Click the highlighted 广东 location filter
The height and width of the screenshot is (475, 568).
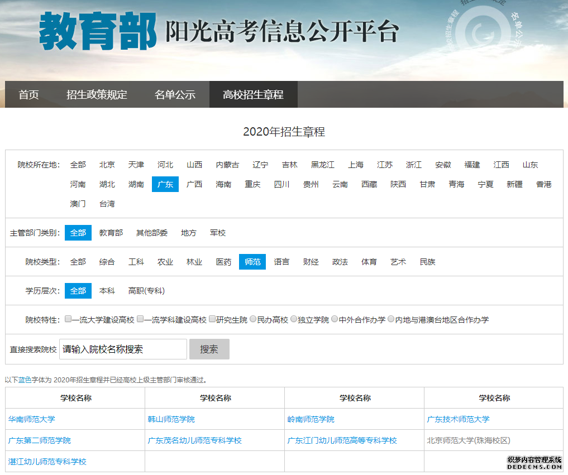165,184
